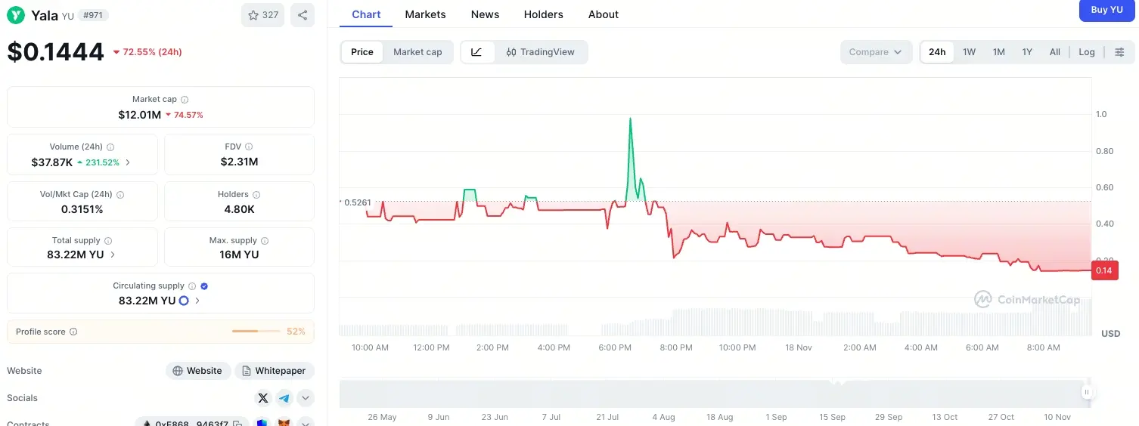The width and height of the screenshot is (1139, 426).
Task: Click the price spike peak on chart
Action: tap(630, 119)
